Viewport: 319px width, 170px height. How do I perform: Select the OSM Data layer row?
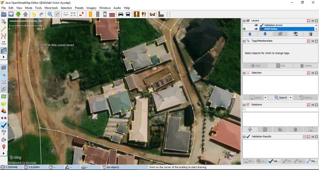279,29
